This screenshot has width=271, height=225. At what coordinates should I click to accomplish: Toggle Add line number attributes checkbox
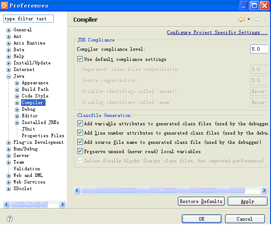[80, 132]
